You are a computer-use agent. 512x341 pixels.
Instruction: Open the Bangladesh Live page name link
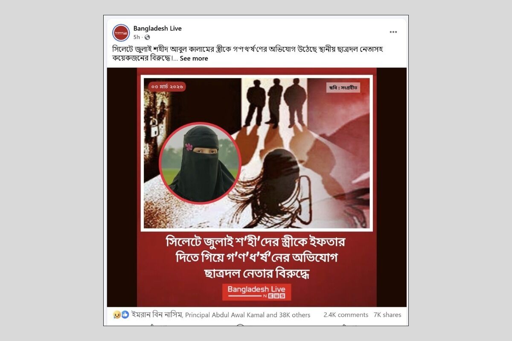pos(157,29)
